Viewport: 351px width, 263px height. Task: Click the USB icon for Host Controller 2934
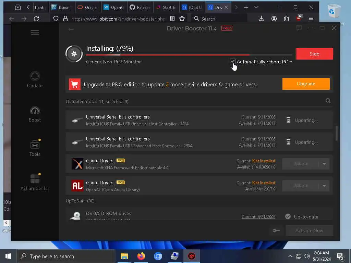coord(77,120)
